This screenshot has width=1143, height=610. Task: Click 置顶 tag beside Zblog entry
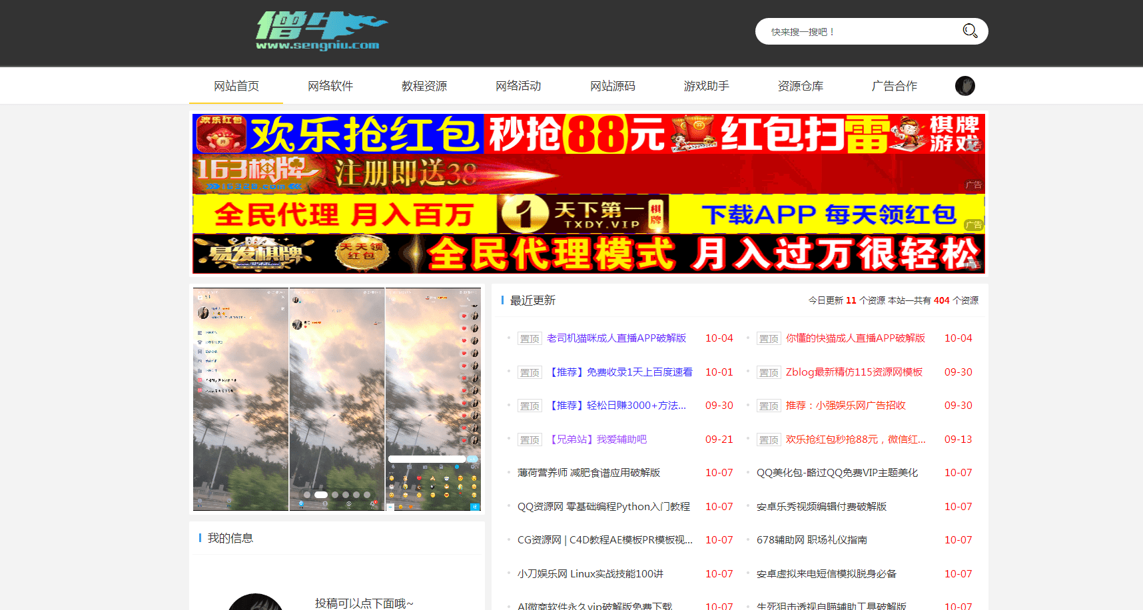click(x=769, y=373)
